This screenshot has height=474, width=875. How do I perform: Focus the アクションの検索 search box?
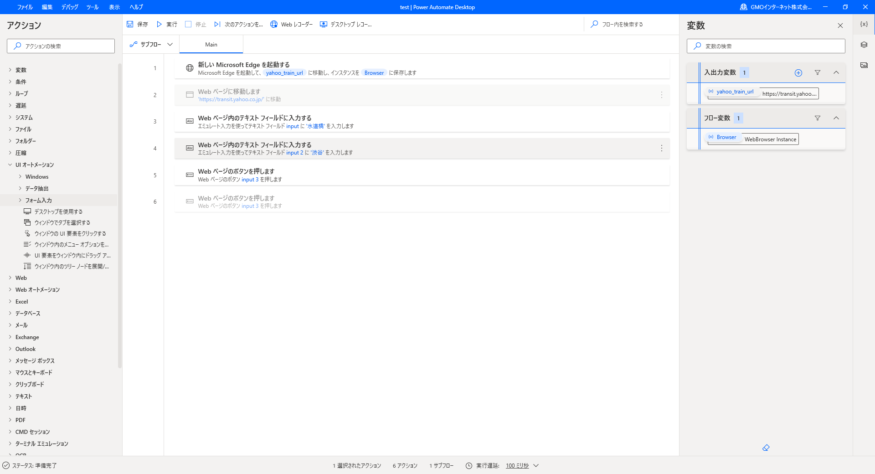(x=61, y=46)
